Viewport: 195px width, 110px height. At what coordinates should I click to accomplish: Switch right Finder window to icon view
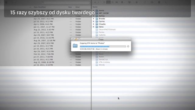pos(104,2)
